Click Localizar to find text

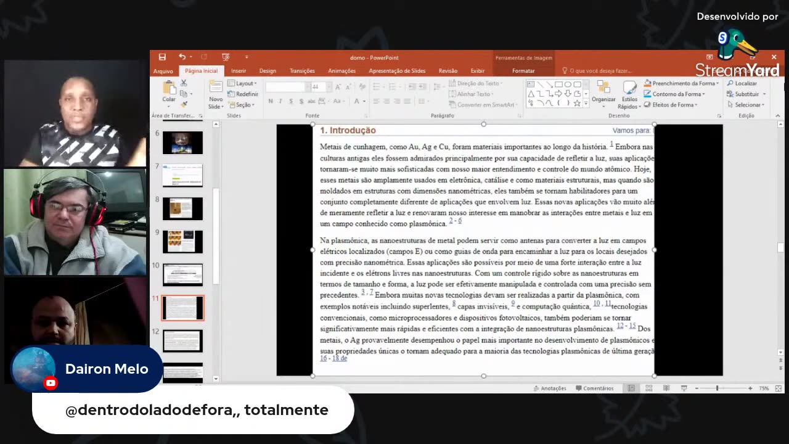click(x=742, y=83)
